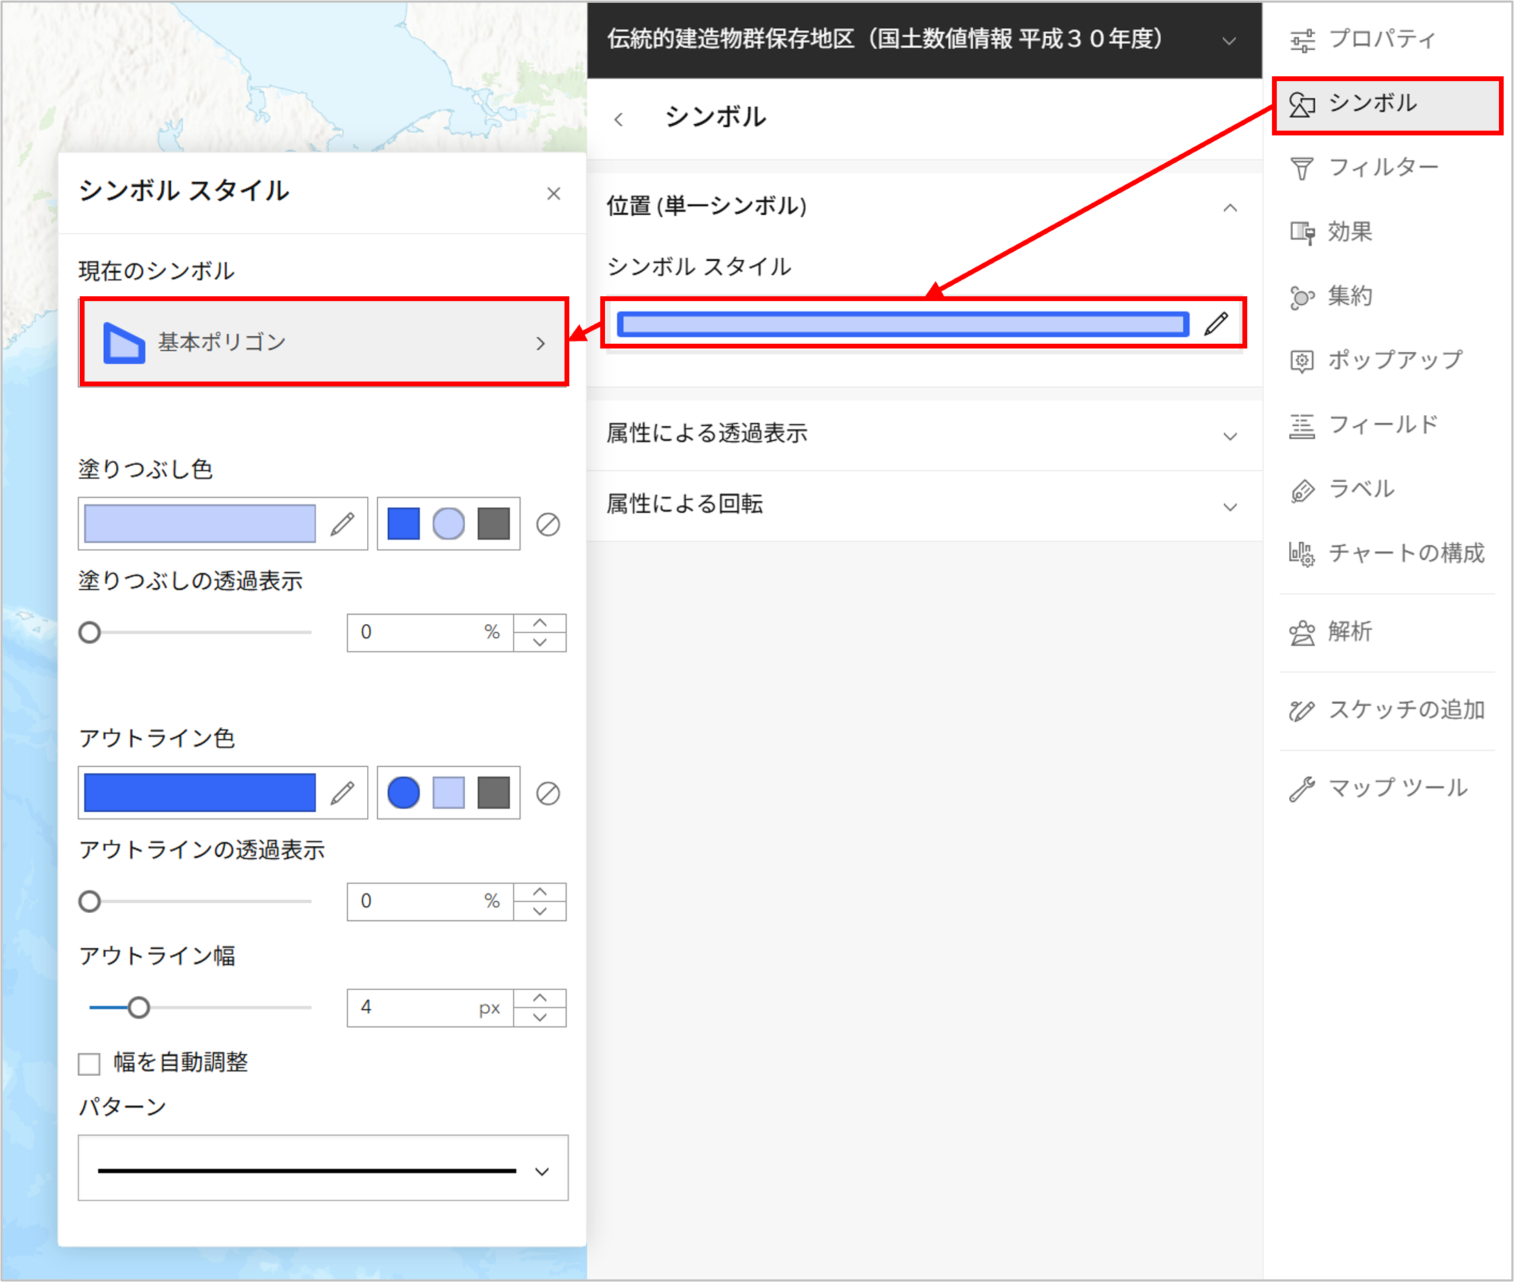
Task: Increase the アウトライン幅 px stepper value
Action: [x=539, y=998]
